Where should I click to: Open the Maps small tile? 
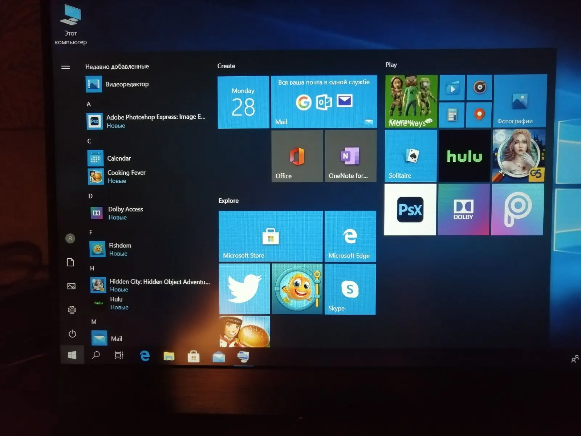coord(479,115)
